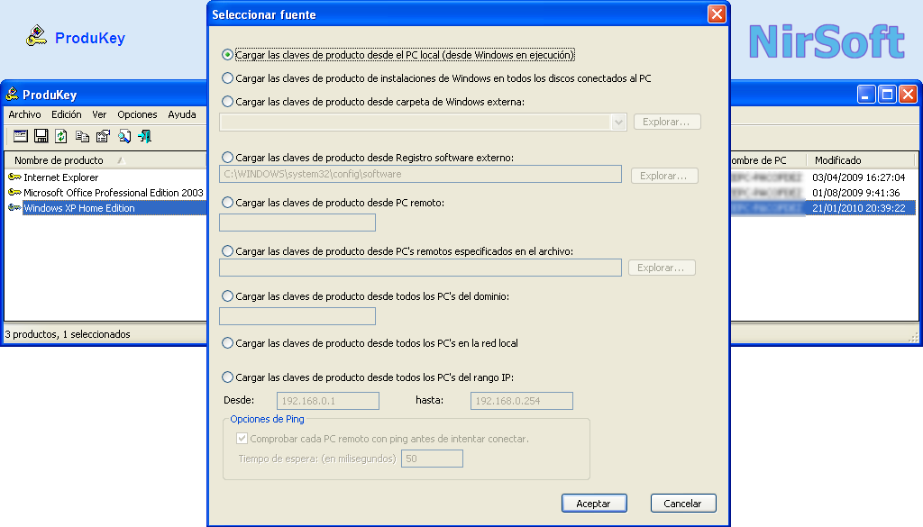Screen dimensions: 923x527
Task: Click the key icon beside Internet Explorer
Action: click(x=14, y=177)
